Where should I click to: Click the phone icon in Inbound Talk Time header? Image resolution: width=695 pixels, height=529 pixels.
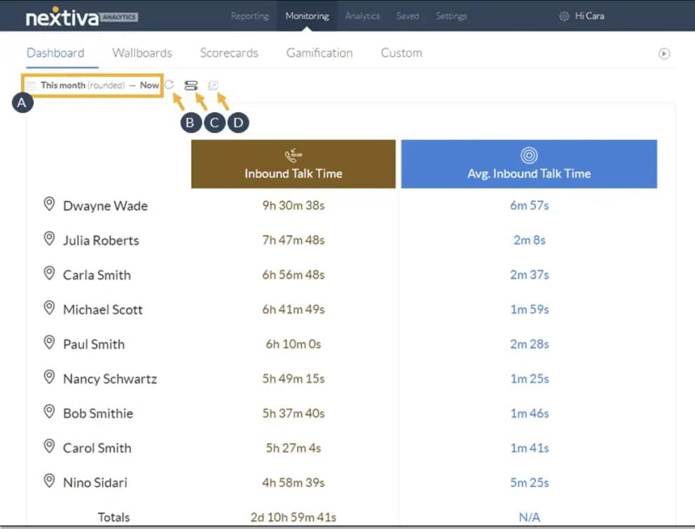[293, 156]
